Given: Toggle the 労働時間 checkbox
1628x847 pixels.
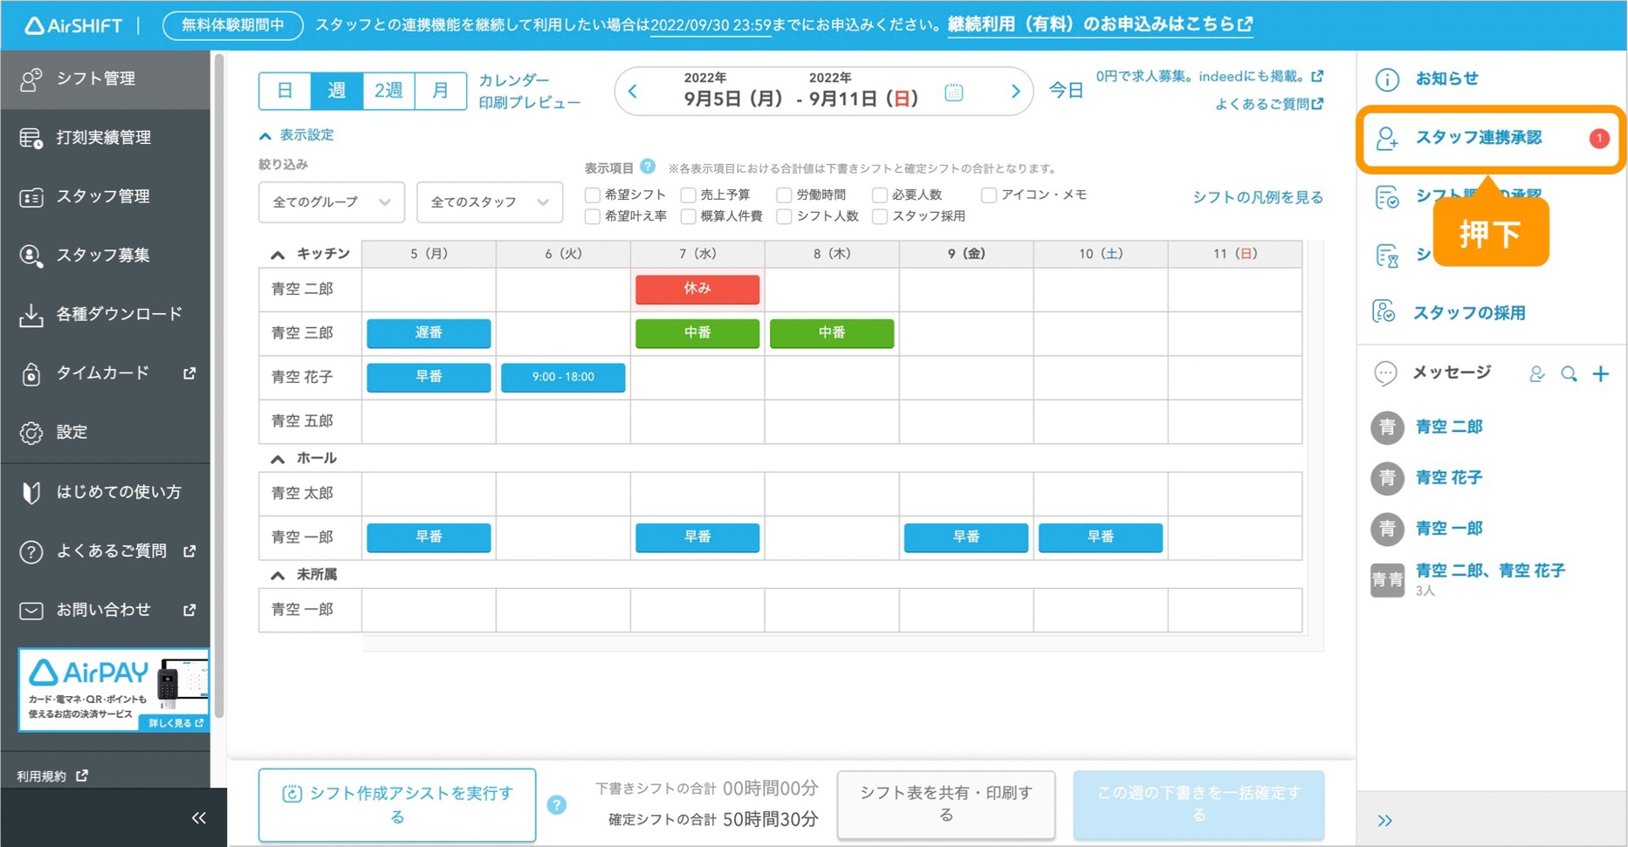Looking at the screenshot, I should [784, 195].
